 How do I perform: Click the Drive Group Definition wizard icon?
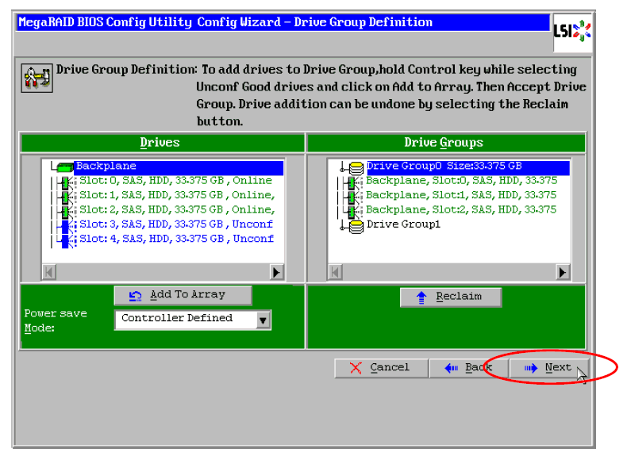click(37, 78)
